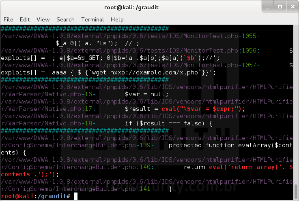Open the Terminal menu
Viewport: 299px width, 201px height.
click(x=92, y=19)
